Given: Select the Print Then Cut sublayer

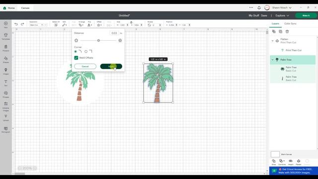Looking at the screenshot, I should tap(293, 50).
